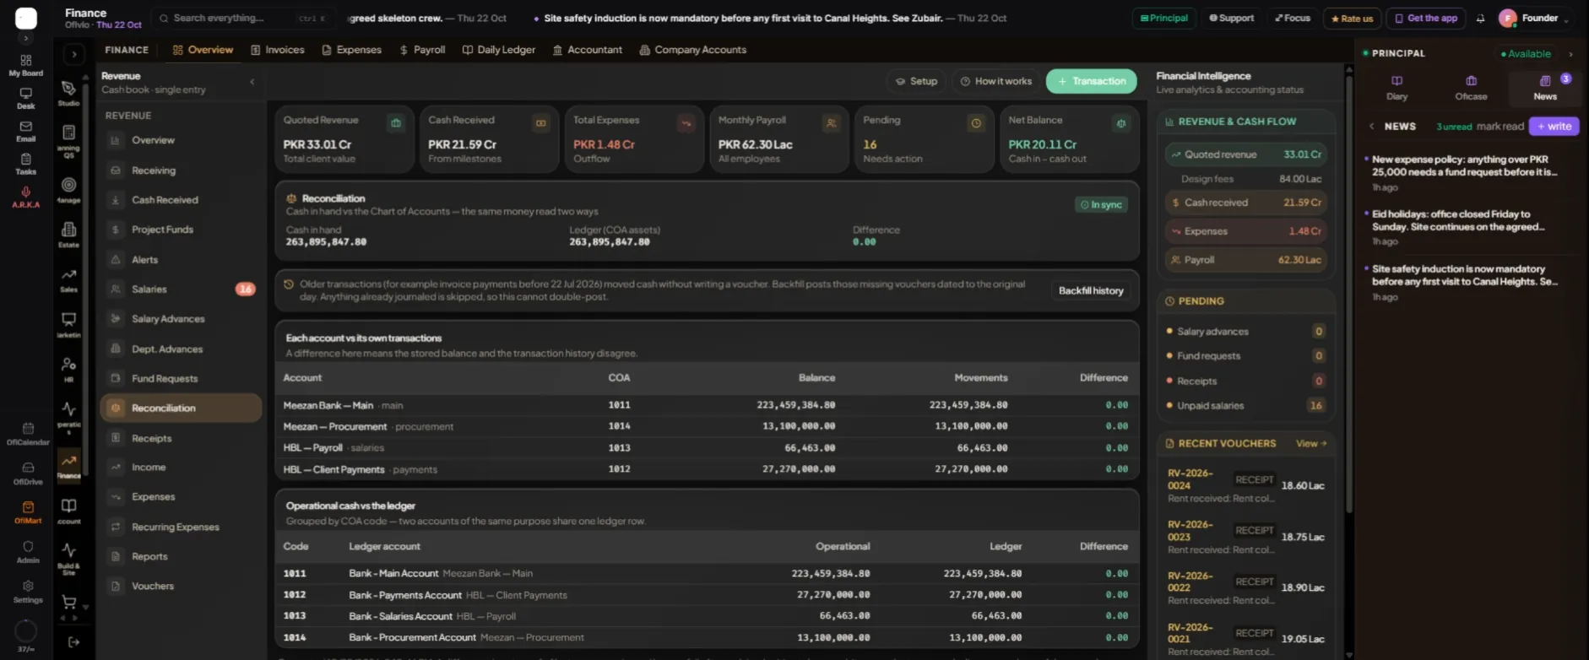Open the notifications bell
Viewport: 1589px width, 660px height.
click(x=1480, y=18)
